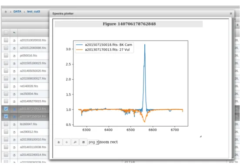
Task: Check the box for a201512060086.fits
Action: tap(6, 48)
